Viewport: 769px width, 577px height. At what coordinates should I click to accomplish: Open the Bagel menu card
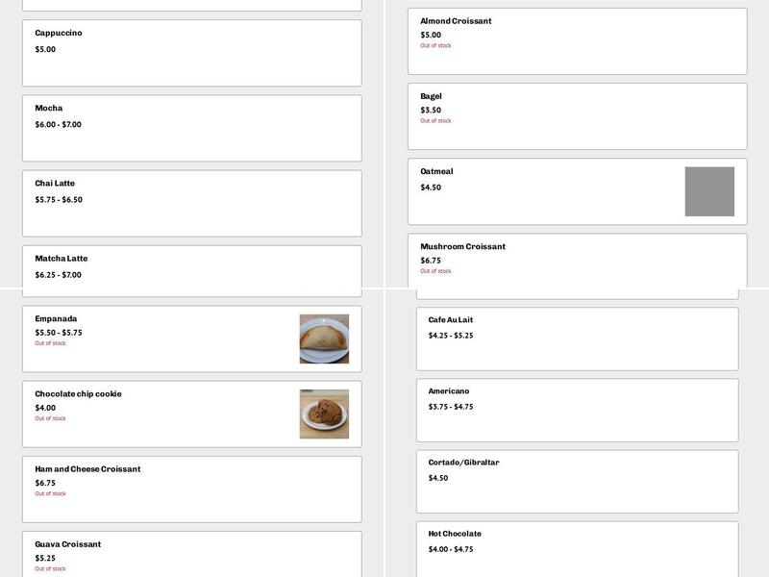click(x=577, y=116)
